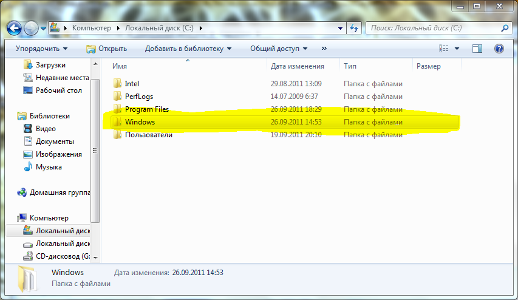The height and width of the screenshot is (300, 518).
Task: Select the Intel folder icon
Action: [x=118, y=84]
